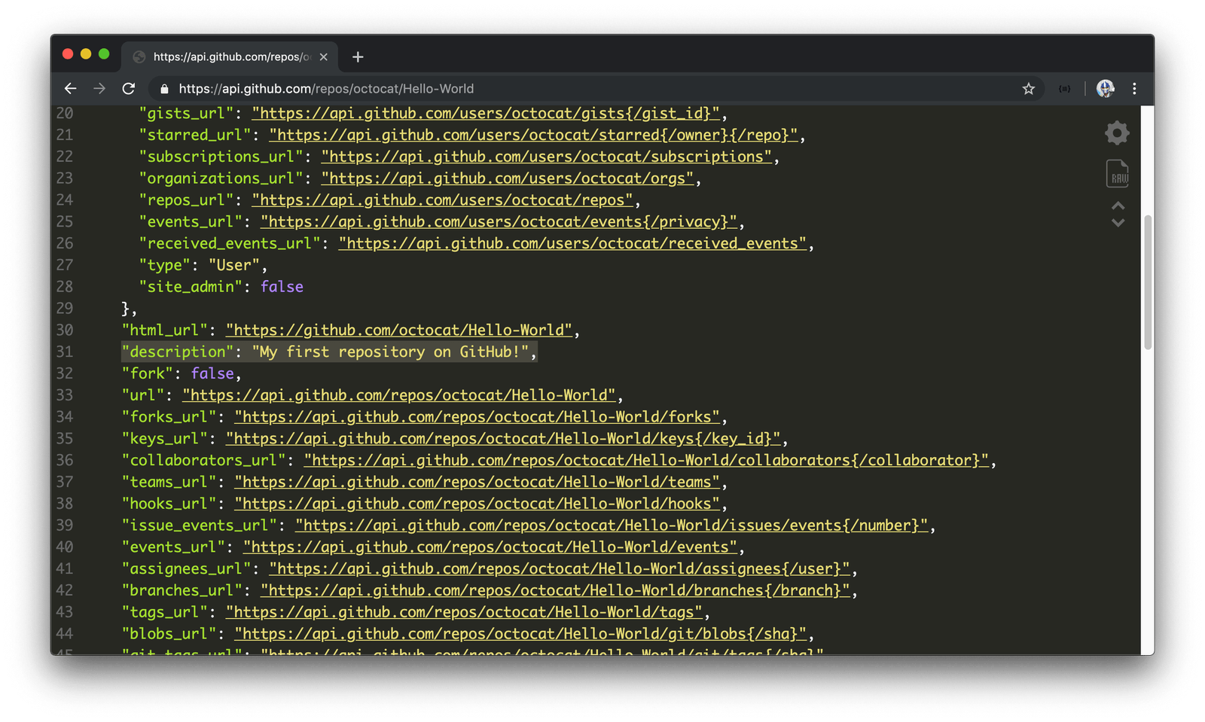Image resolution: width=1205 pixels, height=722 pixels.
Task: Open the repos_url link on line 24
Action: coord(443,200)
